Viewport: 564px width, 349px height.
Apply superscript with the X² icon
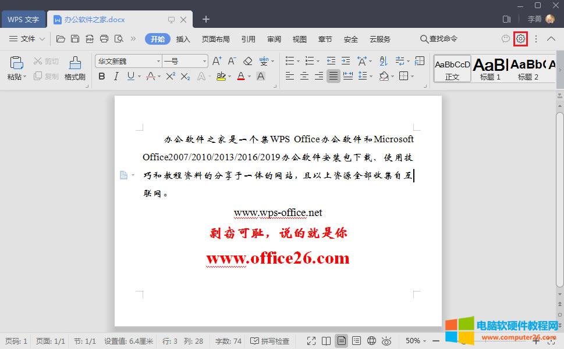(x=171, y=76)
